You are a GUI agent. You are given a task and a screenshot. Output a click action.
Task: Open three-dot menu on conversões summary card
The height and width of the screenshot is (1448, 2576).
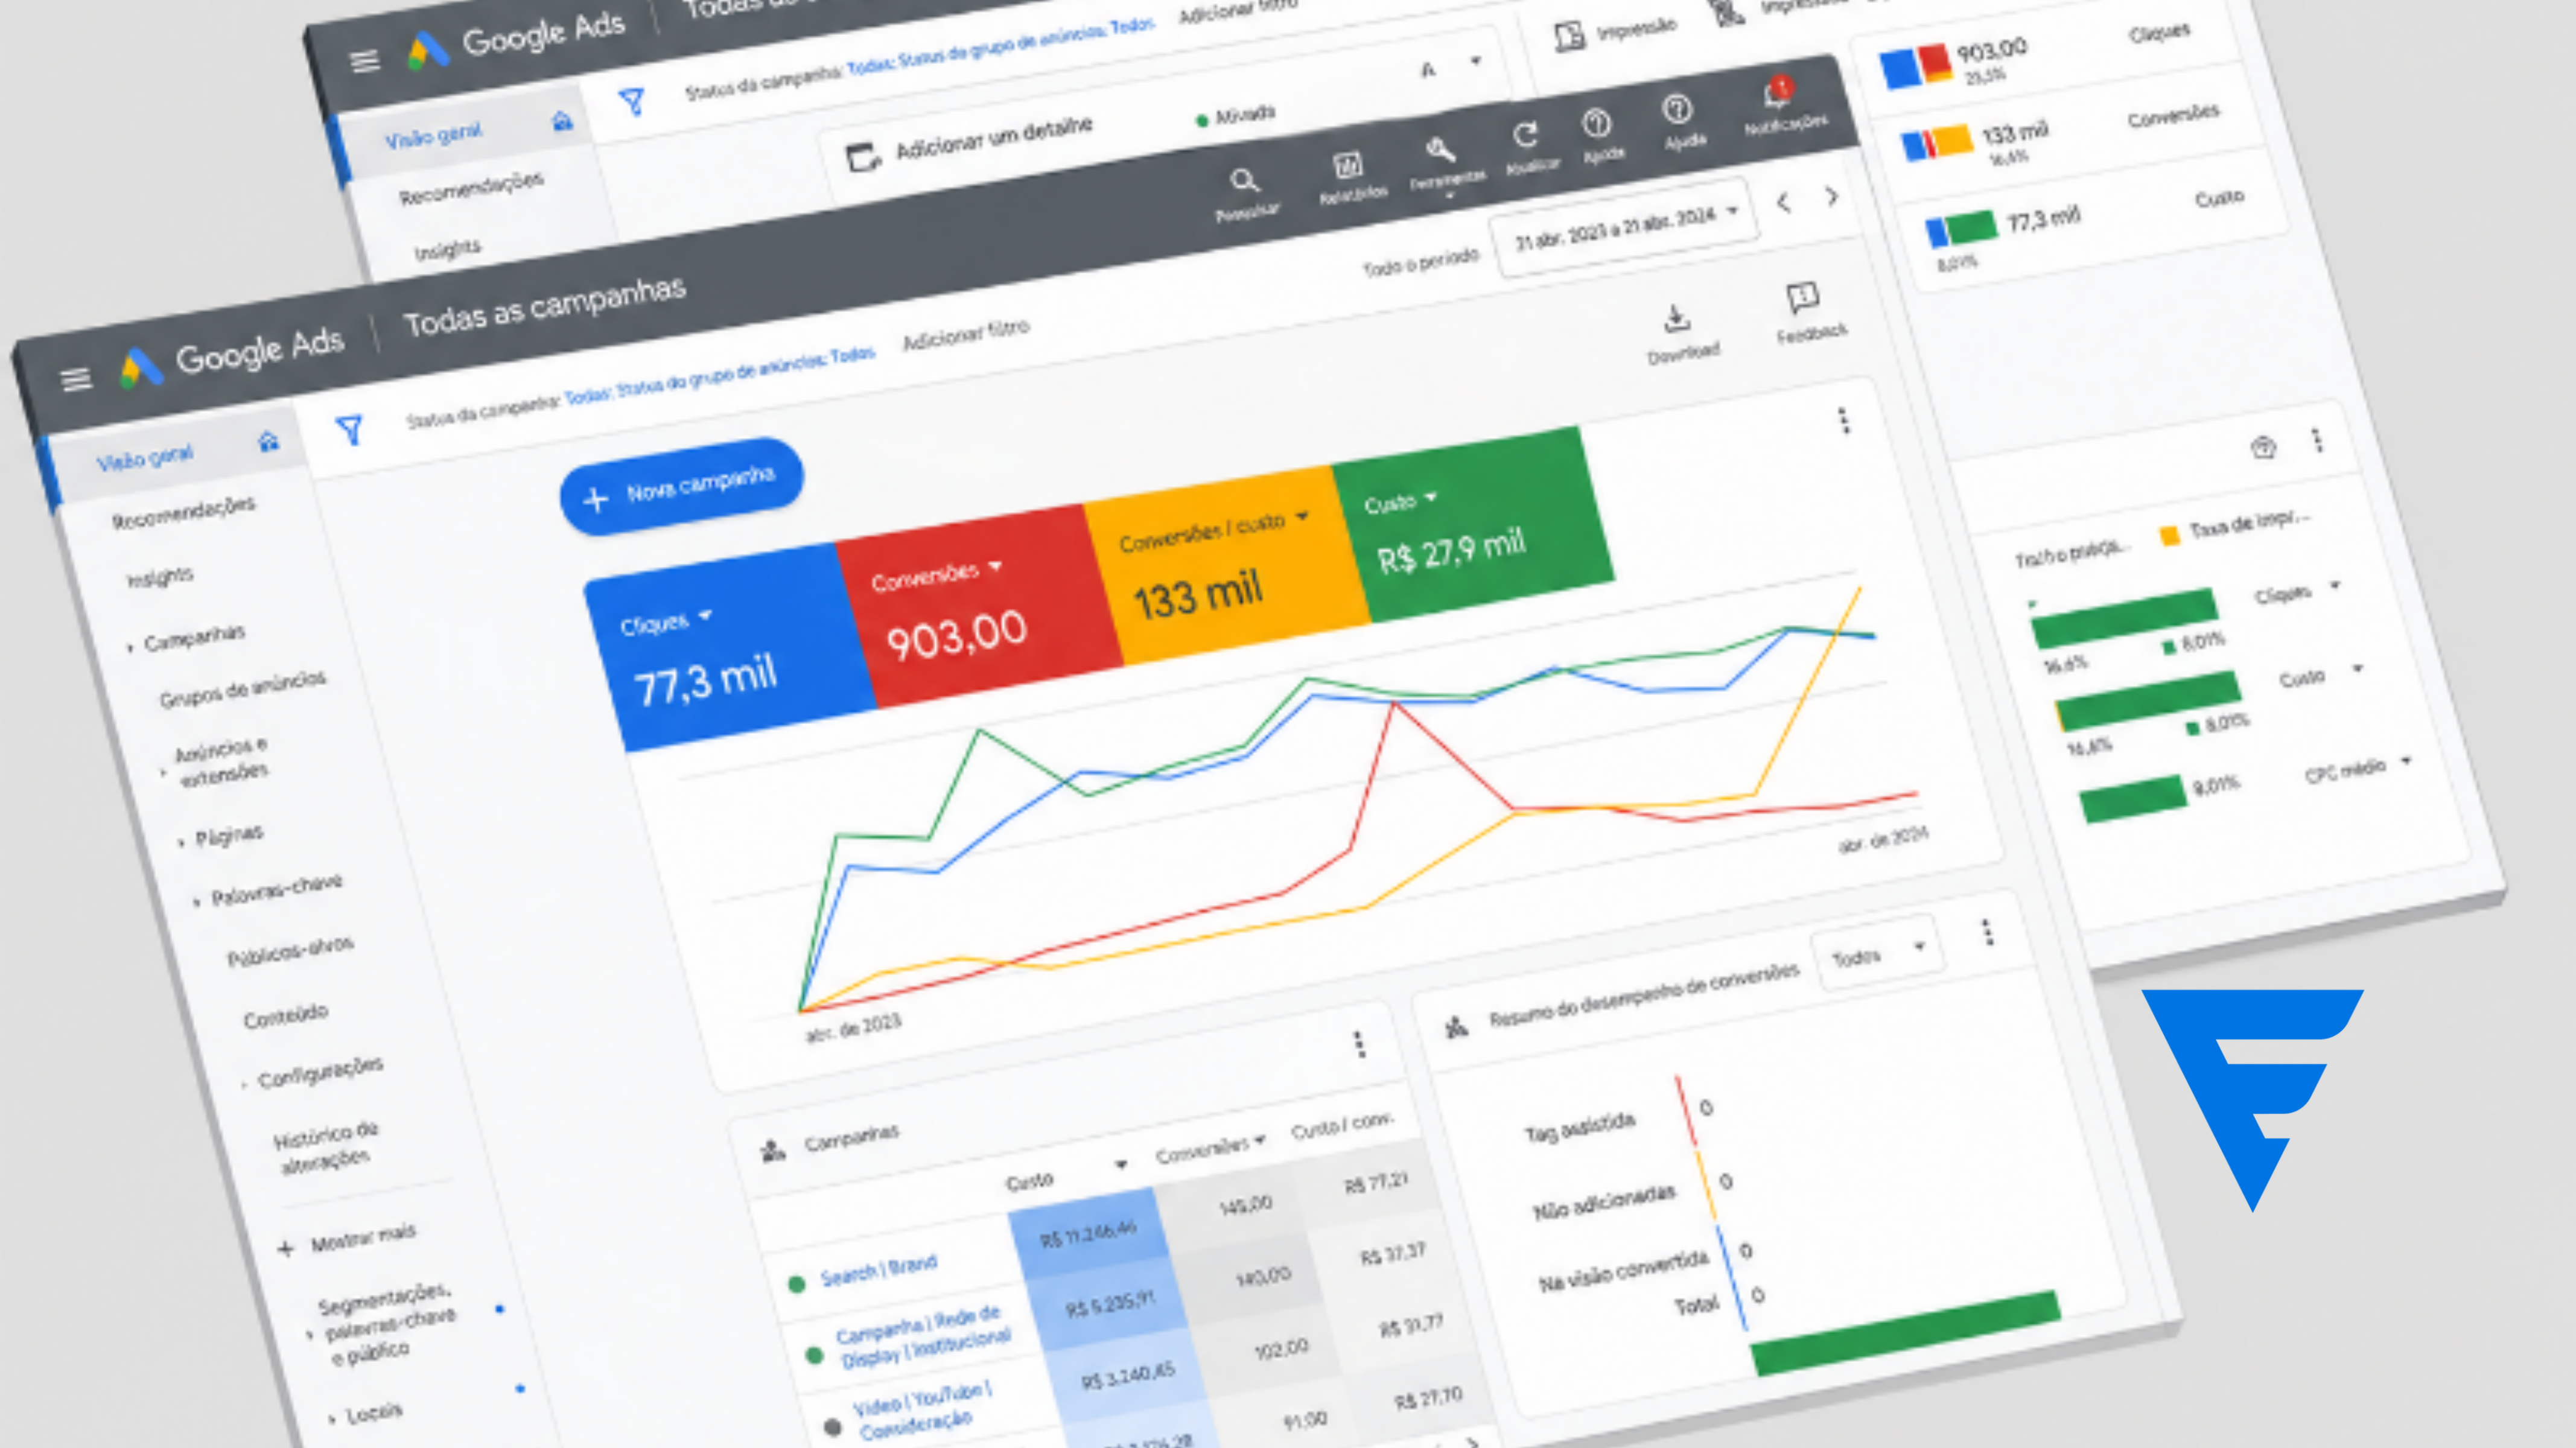[1988, 933]
